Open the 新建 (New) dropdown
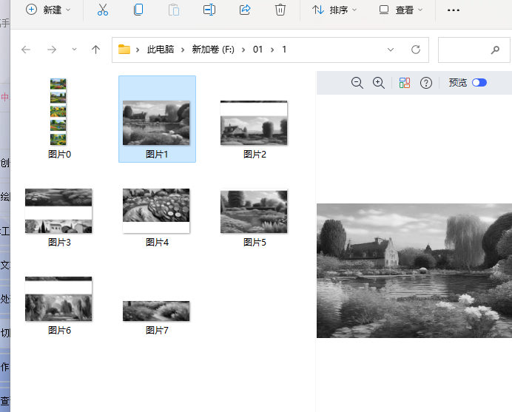Viewport: 512px width, 412px height. coord(49,10)
